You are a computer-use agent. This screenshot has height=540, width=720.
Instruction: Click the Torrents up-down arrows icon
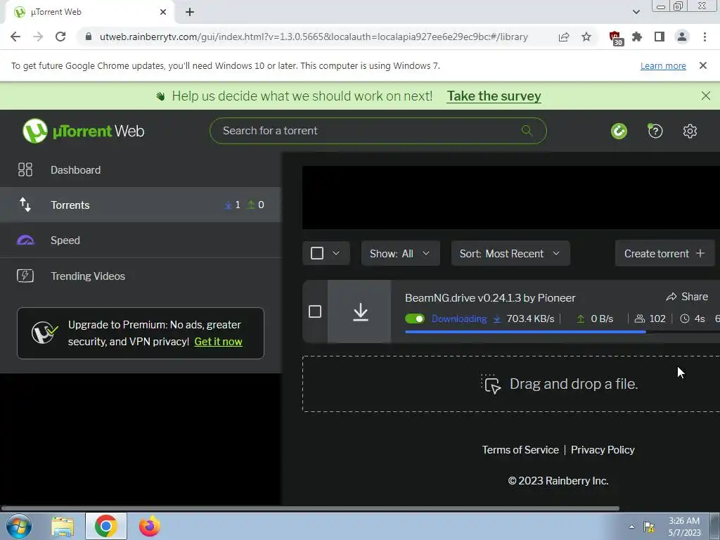click(25, 205)
